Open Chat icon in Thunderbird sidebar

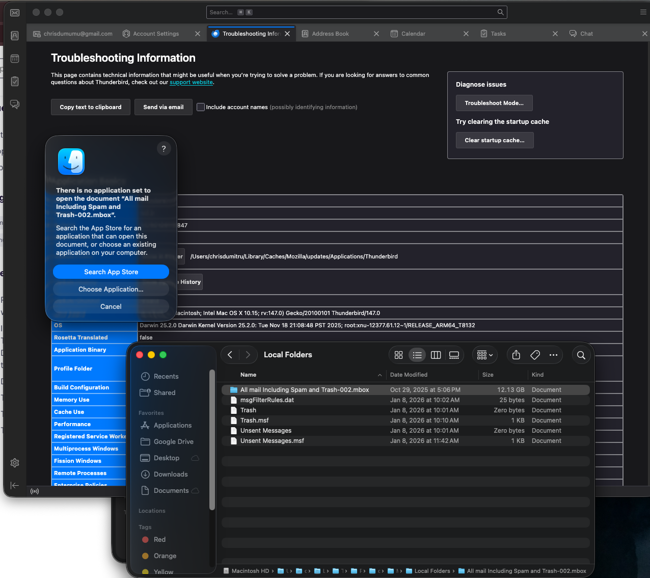tap(15, 104)
